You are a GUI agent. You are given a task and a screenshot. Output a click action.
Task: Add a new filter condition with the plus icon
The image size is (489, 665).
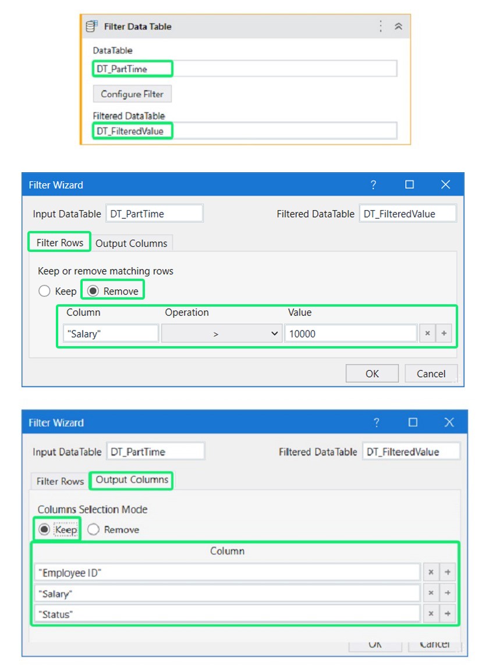(444, 333)
